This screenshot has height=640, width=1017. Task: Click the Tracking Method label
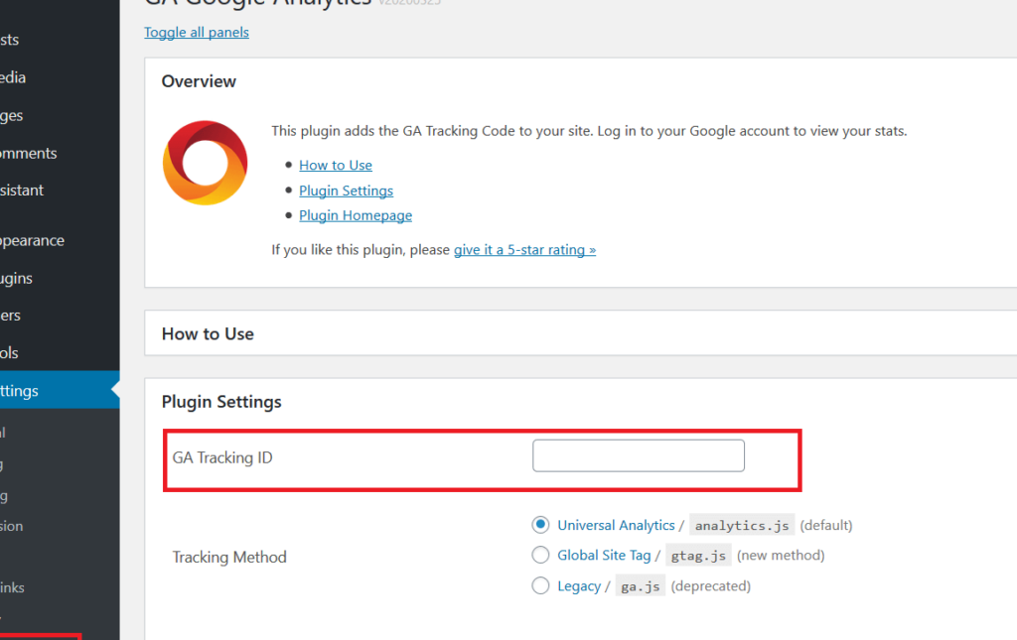(x=229, y=557)
